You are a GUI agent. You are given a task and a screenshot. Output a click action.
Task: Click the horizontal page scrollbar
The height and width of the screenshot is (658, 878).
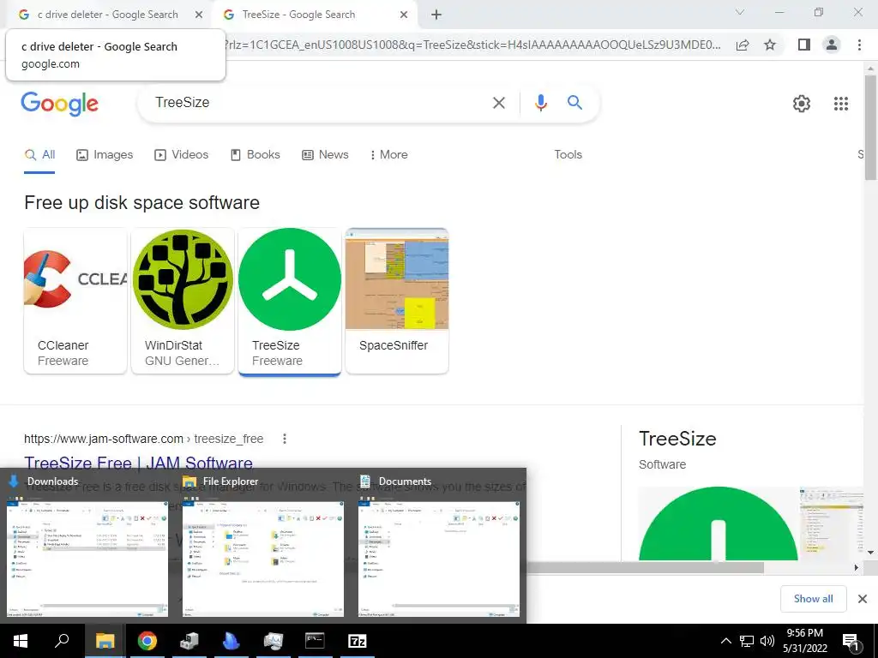(644, 568)
